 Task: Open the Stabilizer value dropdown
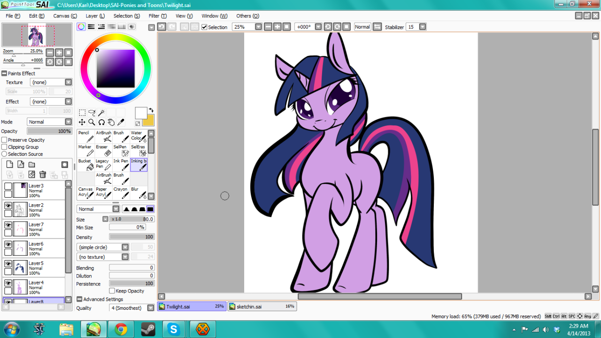click(423, 27)
